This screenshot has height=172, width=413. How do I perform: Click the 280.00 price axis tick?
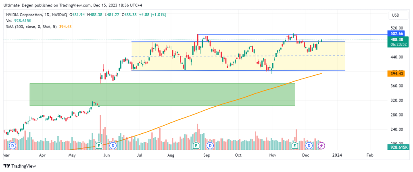[x=397, y=115]
